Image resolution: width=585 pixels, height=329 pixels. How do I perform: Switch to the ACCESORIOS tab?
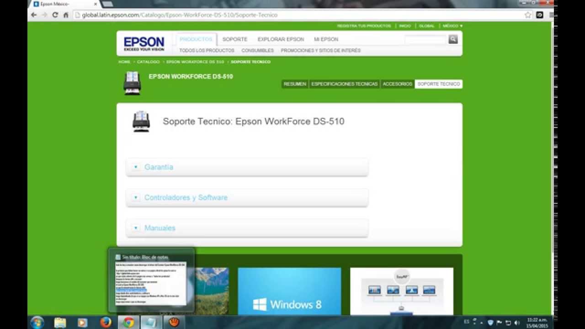397,84
